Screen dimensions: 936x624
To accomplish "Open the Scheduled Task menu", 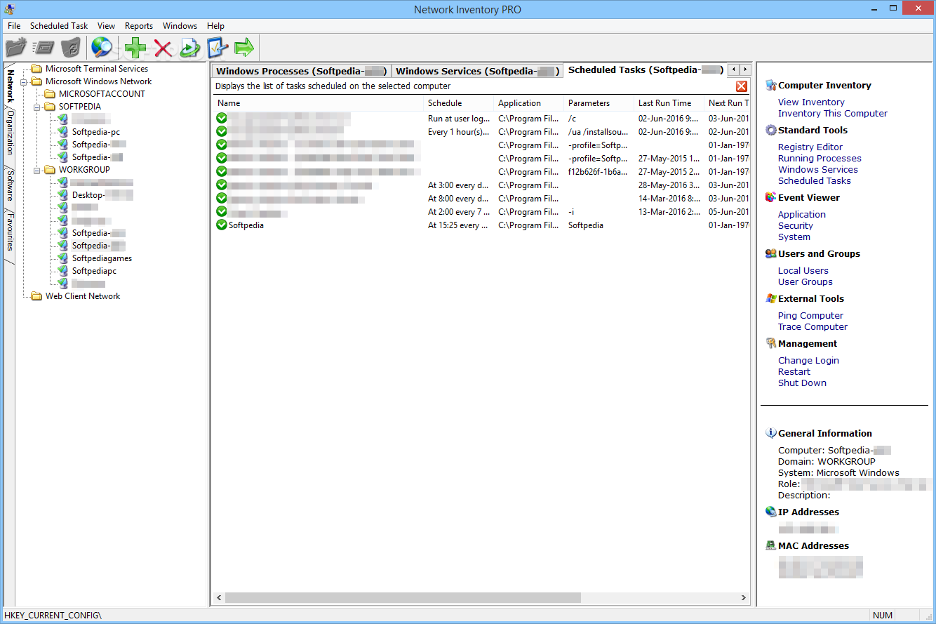I will 59,26.
